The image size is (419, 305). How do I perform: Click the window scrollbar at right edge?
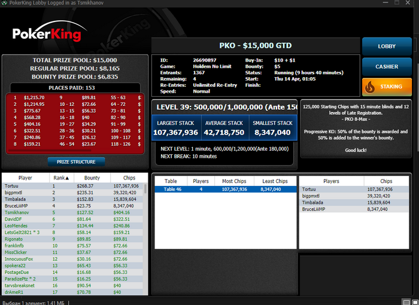417,107
